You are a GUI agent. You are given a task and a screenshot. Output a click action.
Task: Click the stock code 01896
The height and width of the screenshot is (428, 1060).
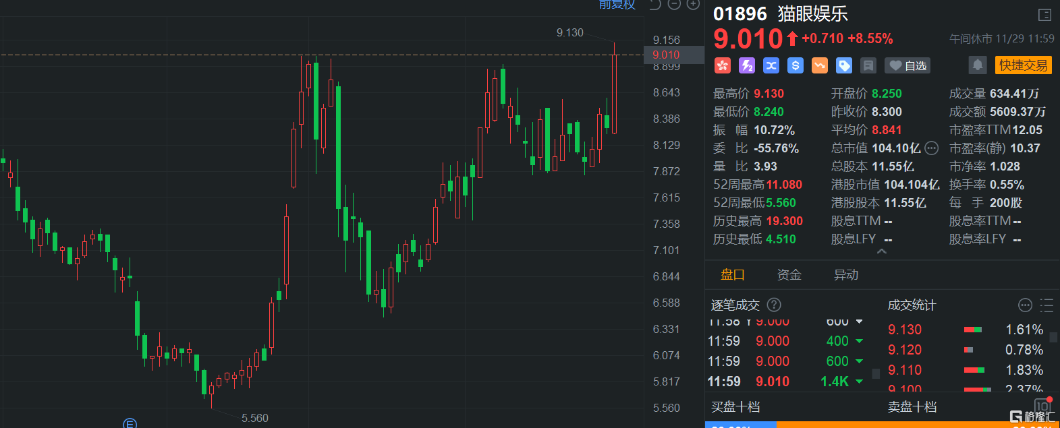(740, 14)
